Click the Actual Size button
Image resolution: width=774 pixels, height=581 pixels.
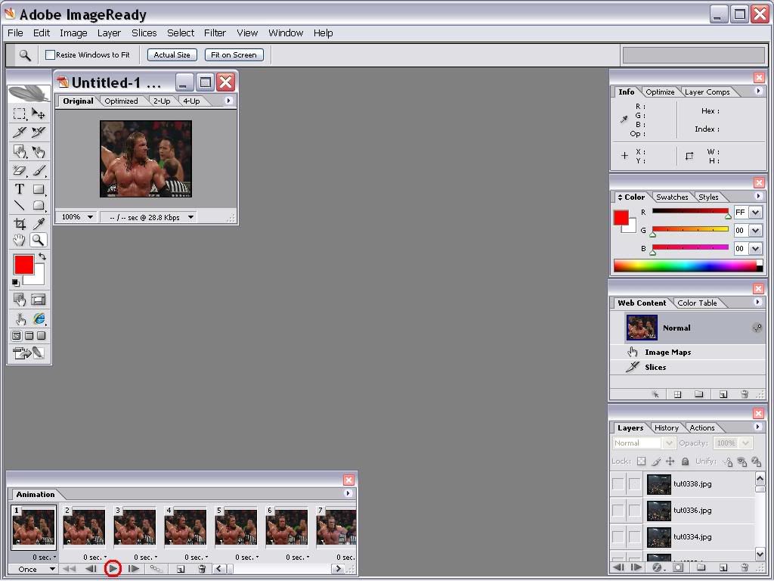(x=172, y=55)
